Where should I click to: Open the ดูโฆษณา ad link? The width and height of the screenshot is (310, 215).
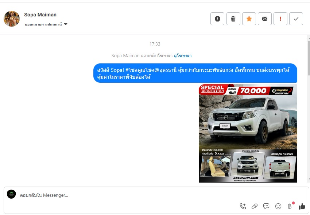tap(182, 56)
